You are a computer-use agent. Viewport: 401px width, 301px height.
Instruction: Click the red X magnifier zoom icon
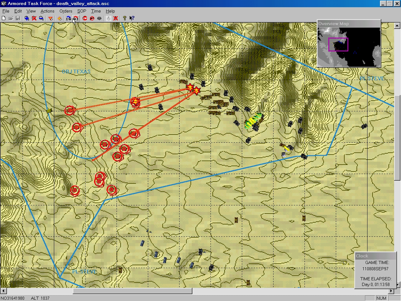pyautogui.click(x=34, y=18)
